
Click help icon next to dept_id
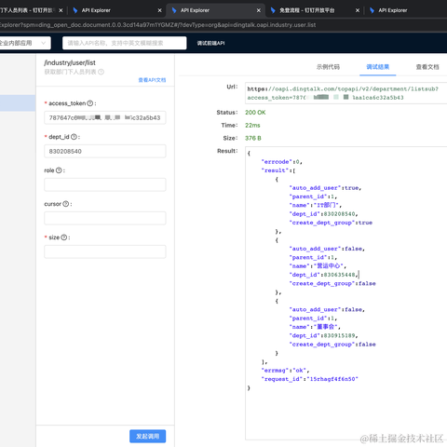click(x=74, y=137)
